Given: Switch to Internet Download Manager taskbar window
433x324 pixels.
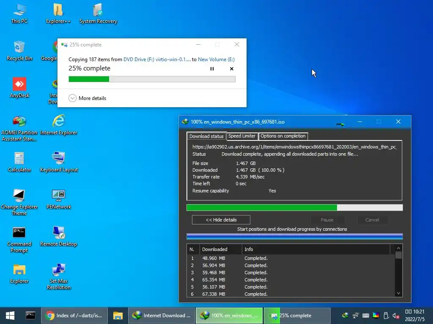Looking at the screenshot, I should [162, 316].
